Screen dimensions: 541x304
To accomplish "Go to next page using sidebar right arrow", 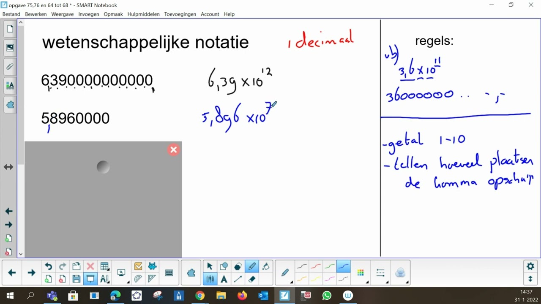I will click(8, 225).
